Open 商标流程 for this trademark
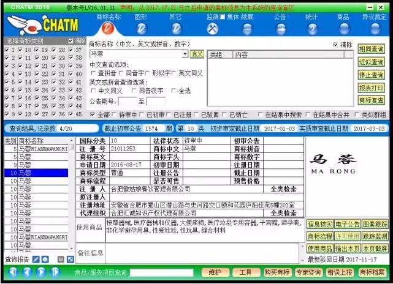The height and width of the screenshot is (284, 393). point(319,236)
